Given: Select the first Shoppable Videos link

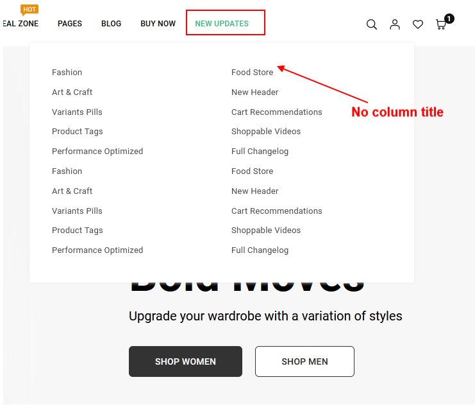Looking at the screenshot, I should [x=265, y=132].
